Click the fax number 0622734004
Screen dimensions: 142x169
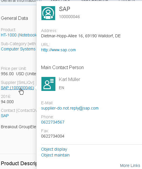(53, 136)
